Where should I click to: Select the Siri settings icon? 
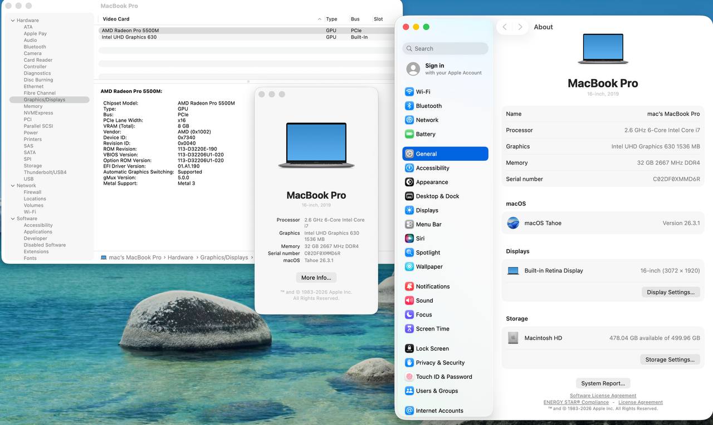(x=409, y=238)
